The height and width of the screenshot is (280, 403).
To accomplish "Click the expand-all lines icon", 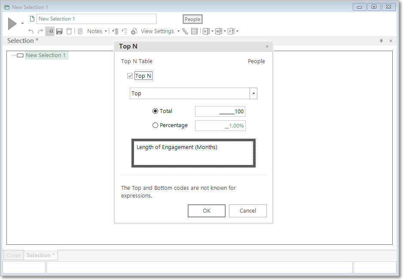I will (x=125, y=31).
